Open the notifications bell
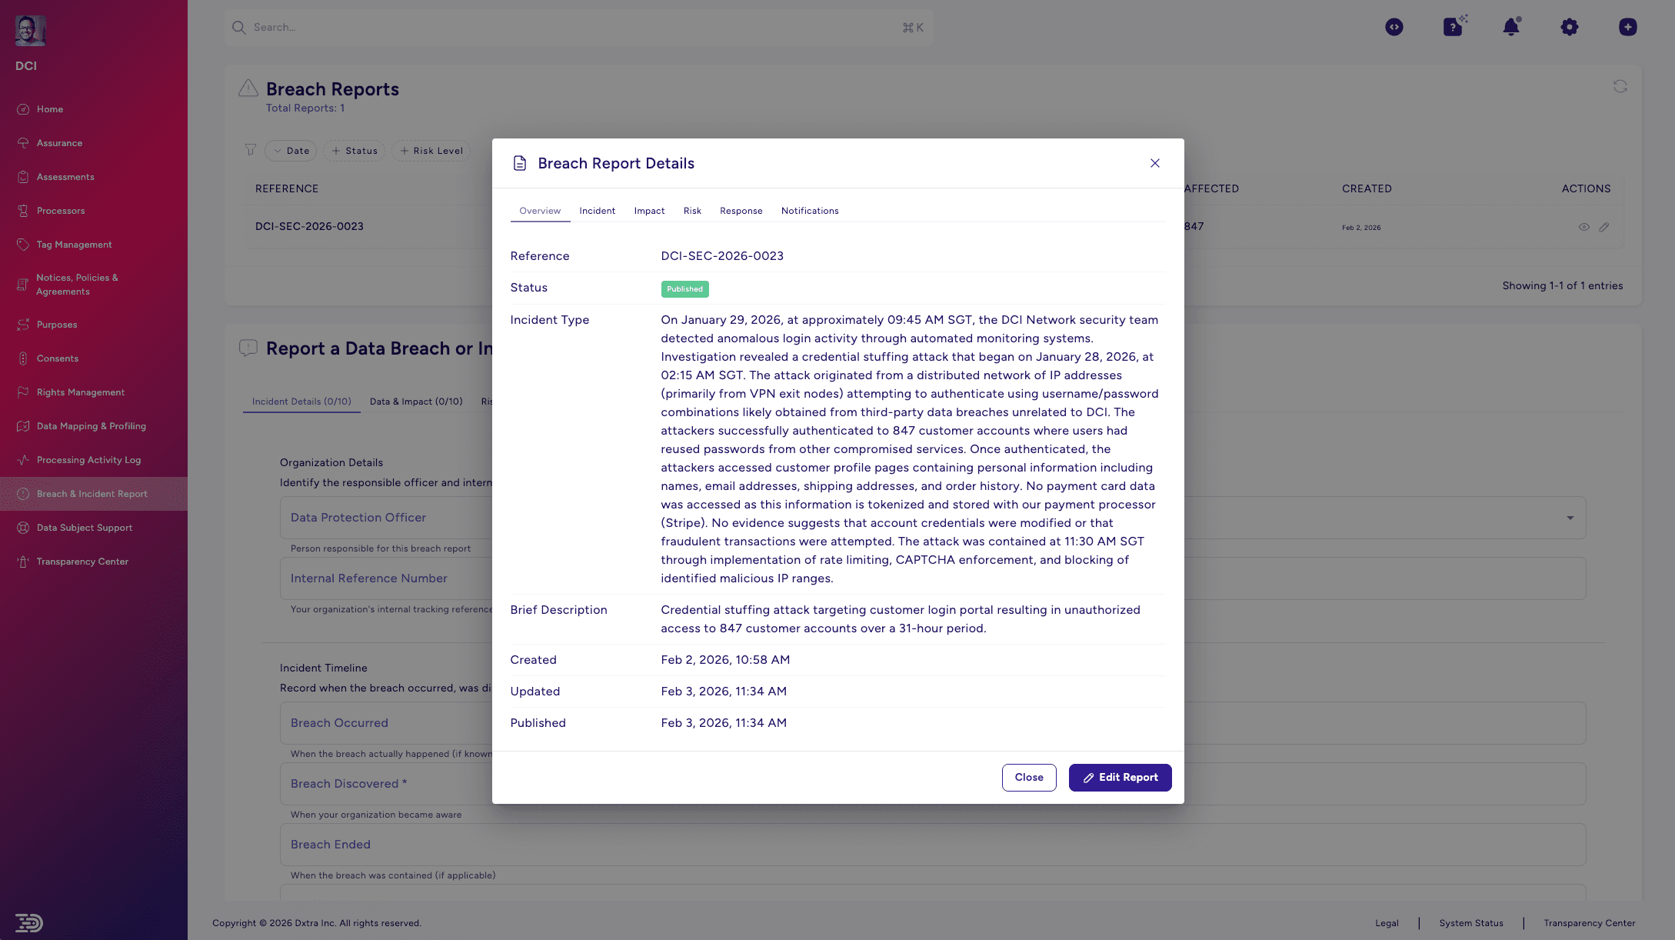Image resolution: width=1675 pixels, height=940 pixels. tap(1510, 27)
